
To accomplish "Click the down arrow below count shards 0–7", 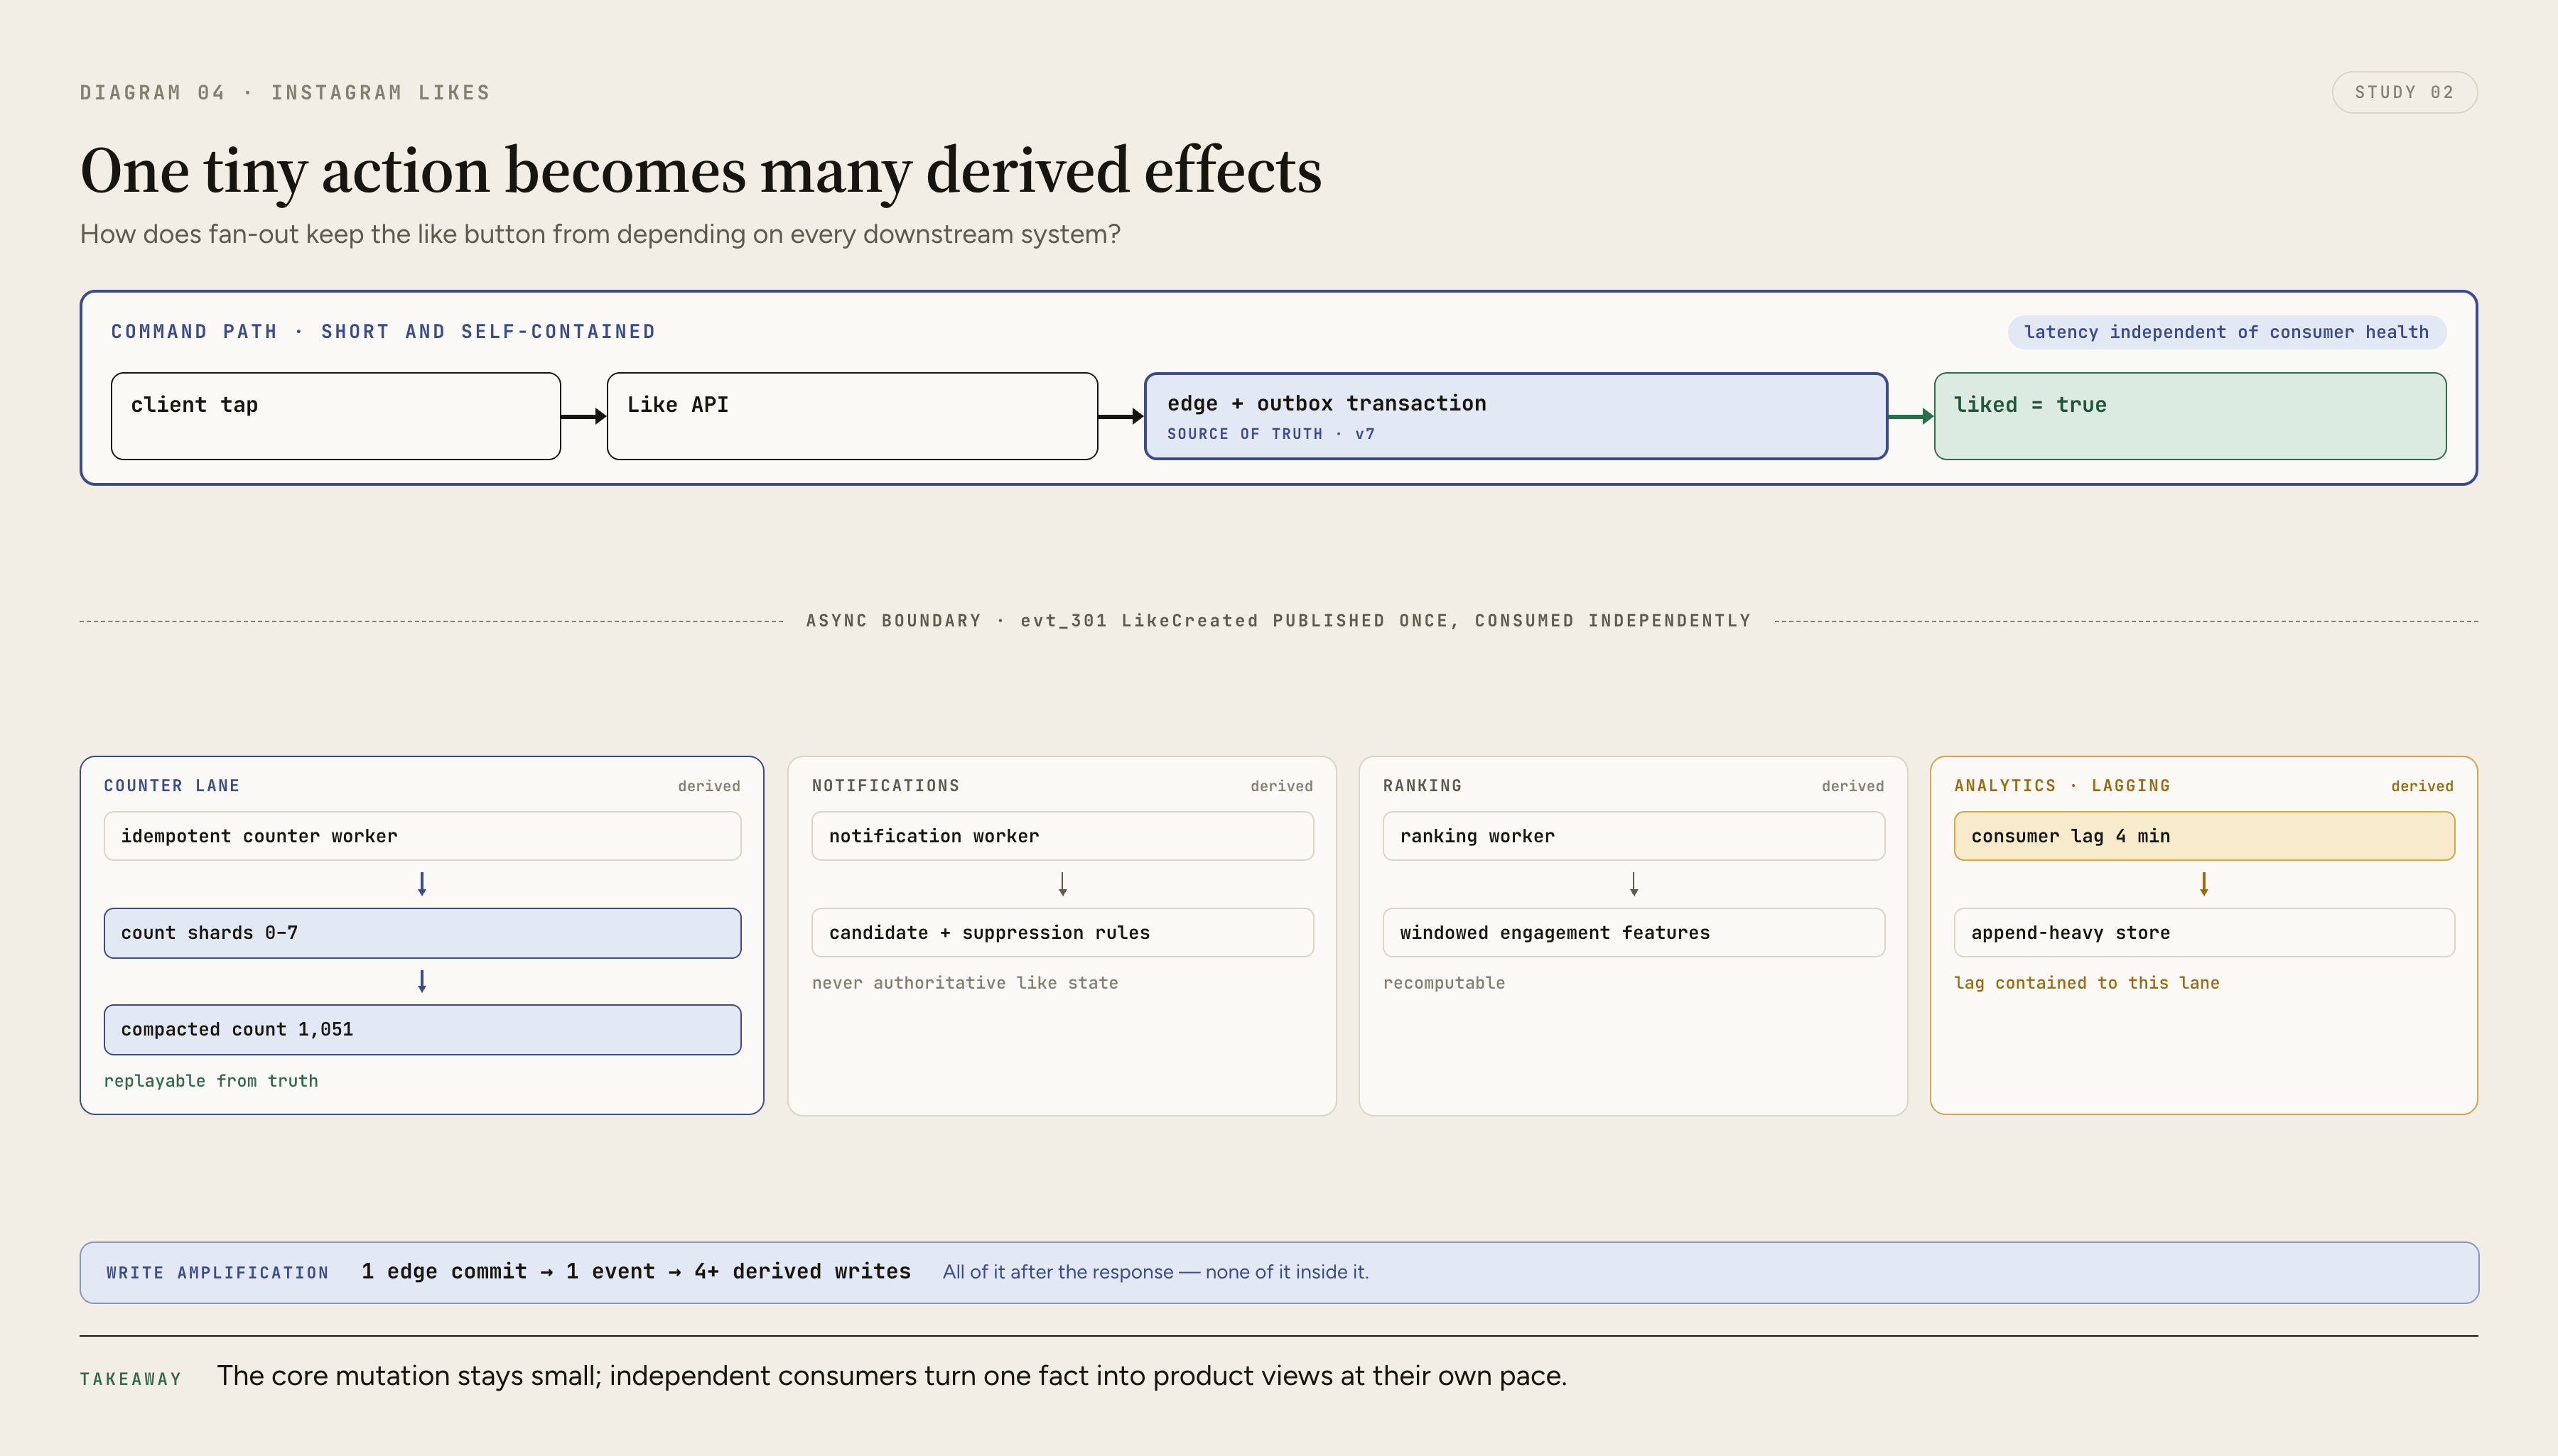I will [422, 981].
